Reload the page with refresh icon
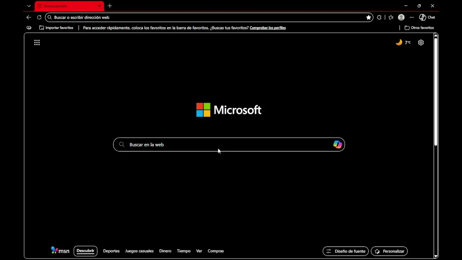 pyautogui.click(x=39, y=17)
